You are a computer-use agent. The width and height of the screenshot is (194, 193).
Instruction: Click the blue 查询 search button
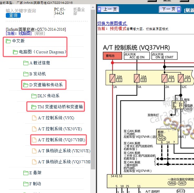[x=13, y=15]
